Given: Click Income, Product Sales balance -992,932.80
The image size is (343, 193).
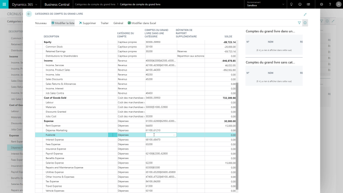Looking at the screenshot, I should pyautogui.click(x=229, y=70).
